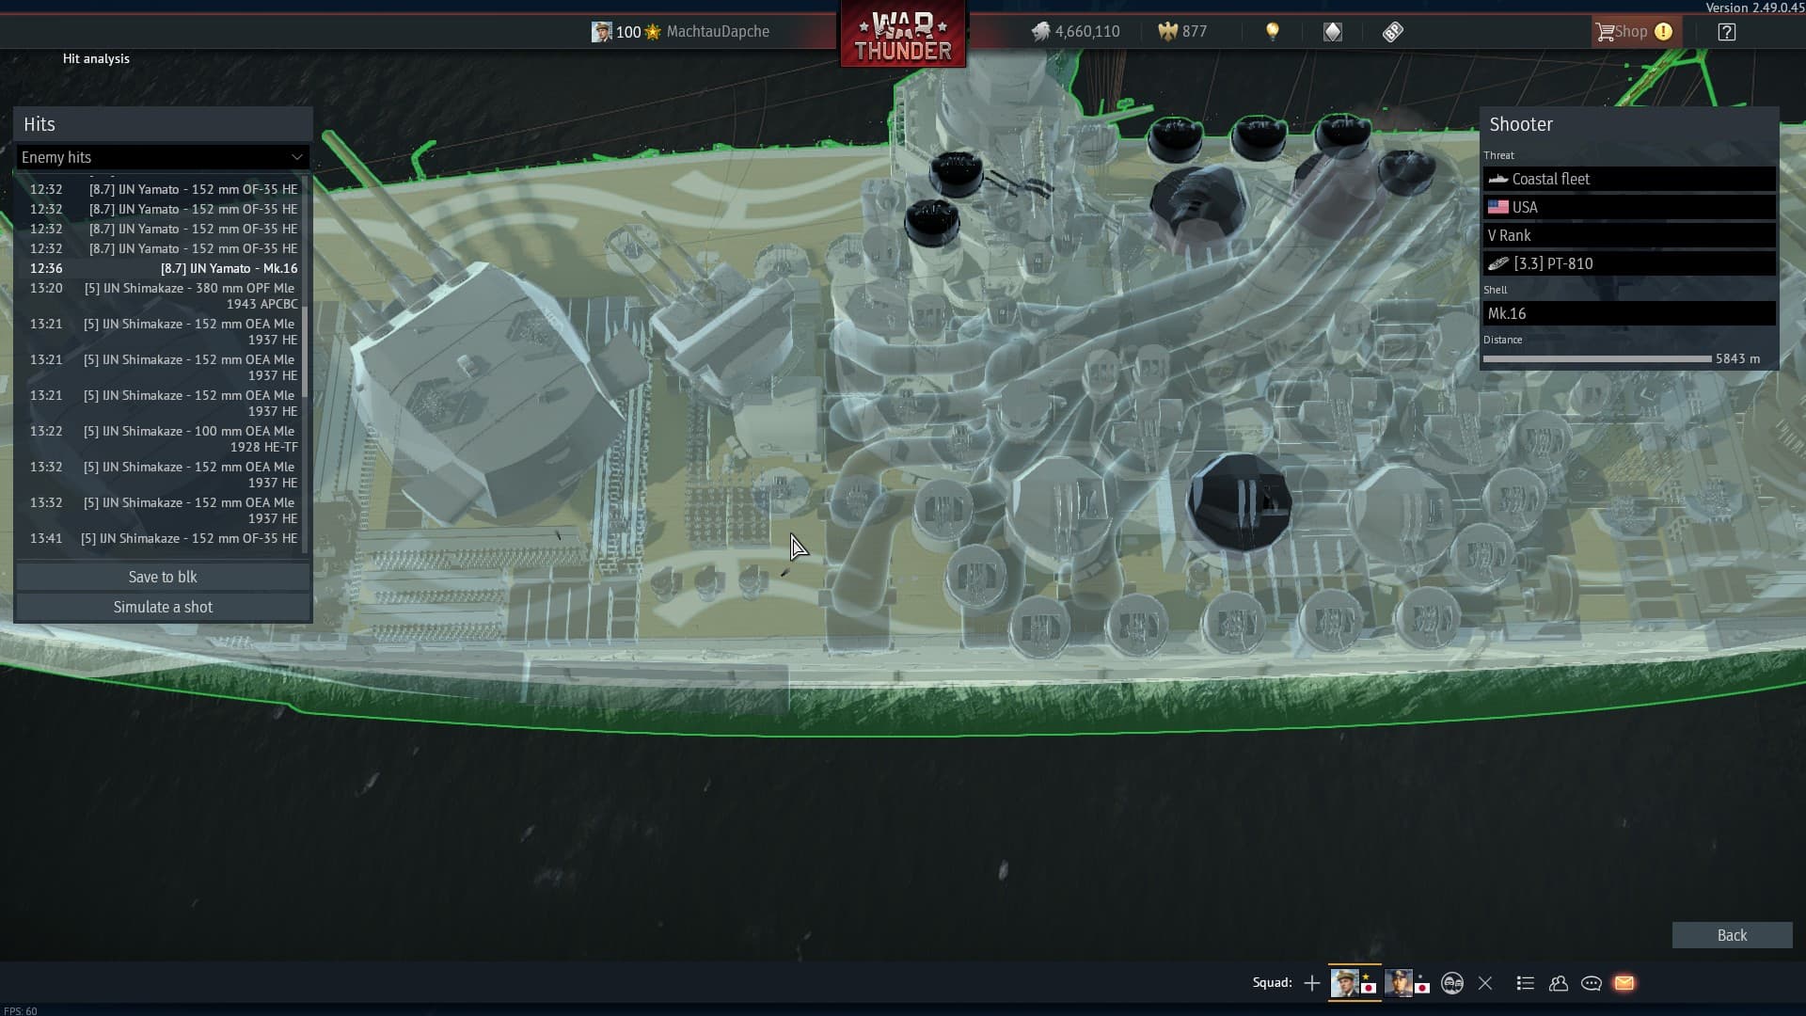Click the Shell Mk.16 field

click(1628, 313)
